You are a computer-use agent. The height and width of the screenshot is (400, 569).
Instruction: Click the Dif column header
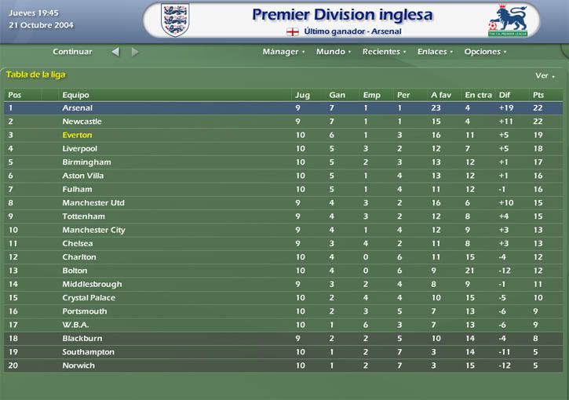coord(504,95)
